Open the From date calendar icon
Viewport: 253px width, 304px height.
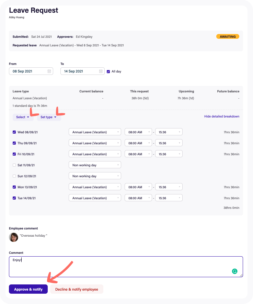pos(49,71)
